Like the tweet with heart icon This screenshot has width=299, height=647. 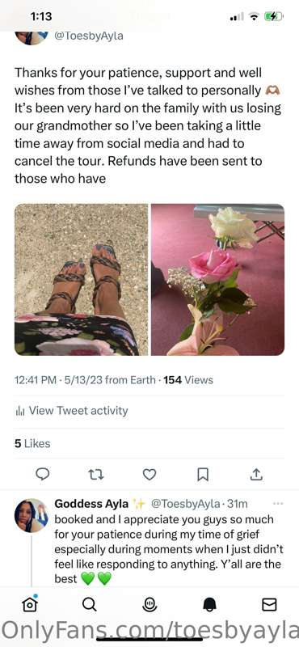tap(149, 475)
